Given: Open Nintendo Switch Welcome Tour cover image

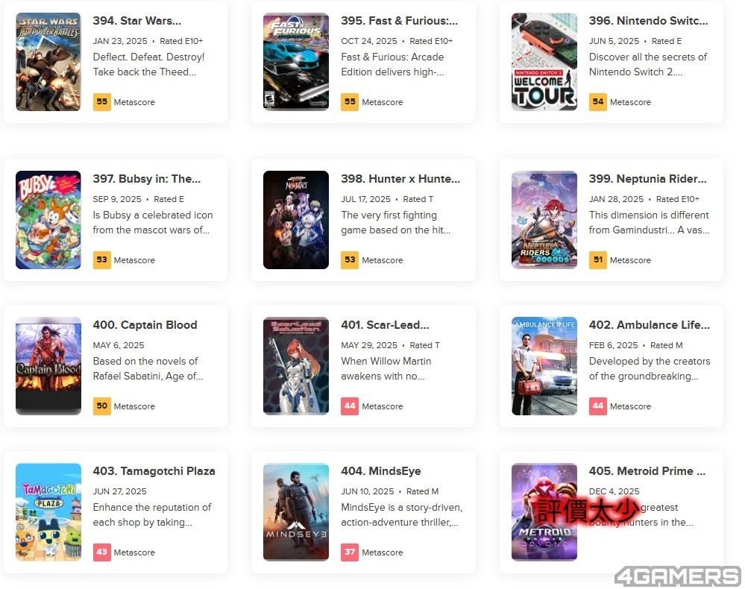Looking at the screenshot, I should point(544,62).
